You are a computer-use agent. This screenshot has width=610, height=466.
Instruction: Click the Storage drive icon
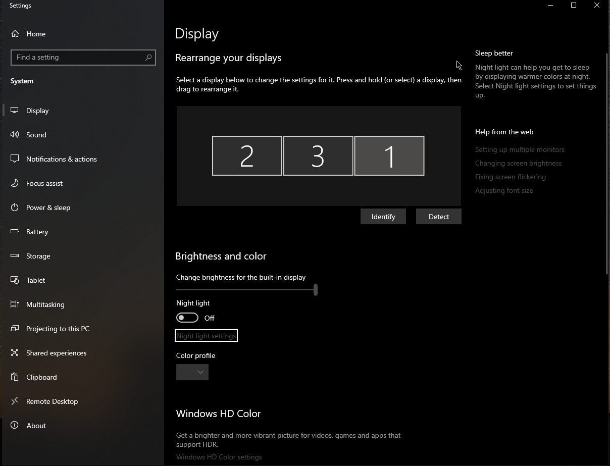[15, 256]
